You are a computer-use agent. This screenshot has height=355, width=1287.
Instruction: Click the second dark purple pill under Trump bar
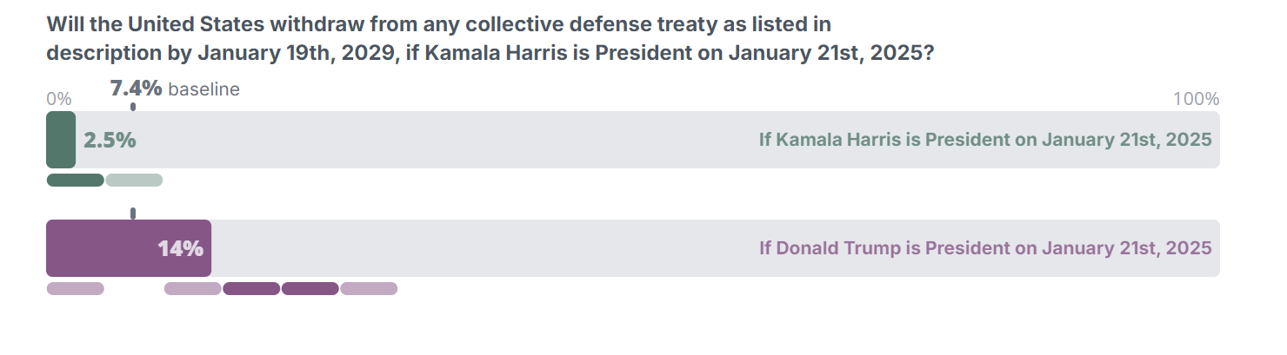pos(310,289)
